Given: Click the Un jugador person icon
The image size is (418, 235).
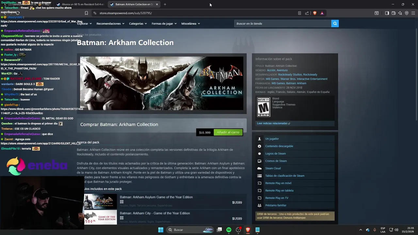Looking at the screenshot, I should point(259,139).
